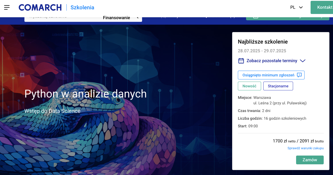Viewport: 333px width, 175px height.
Task: Go to the Comarch logo homepage
Action: tap(40, 7)
